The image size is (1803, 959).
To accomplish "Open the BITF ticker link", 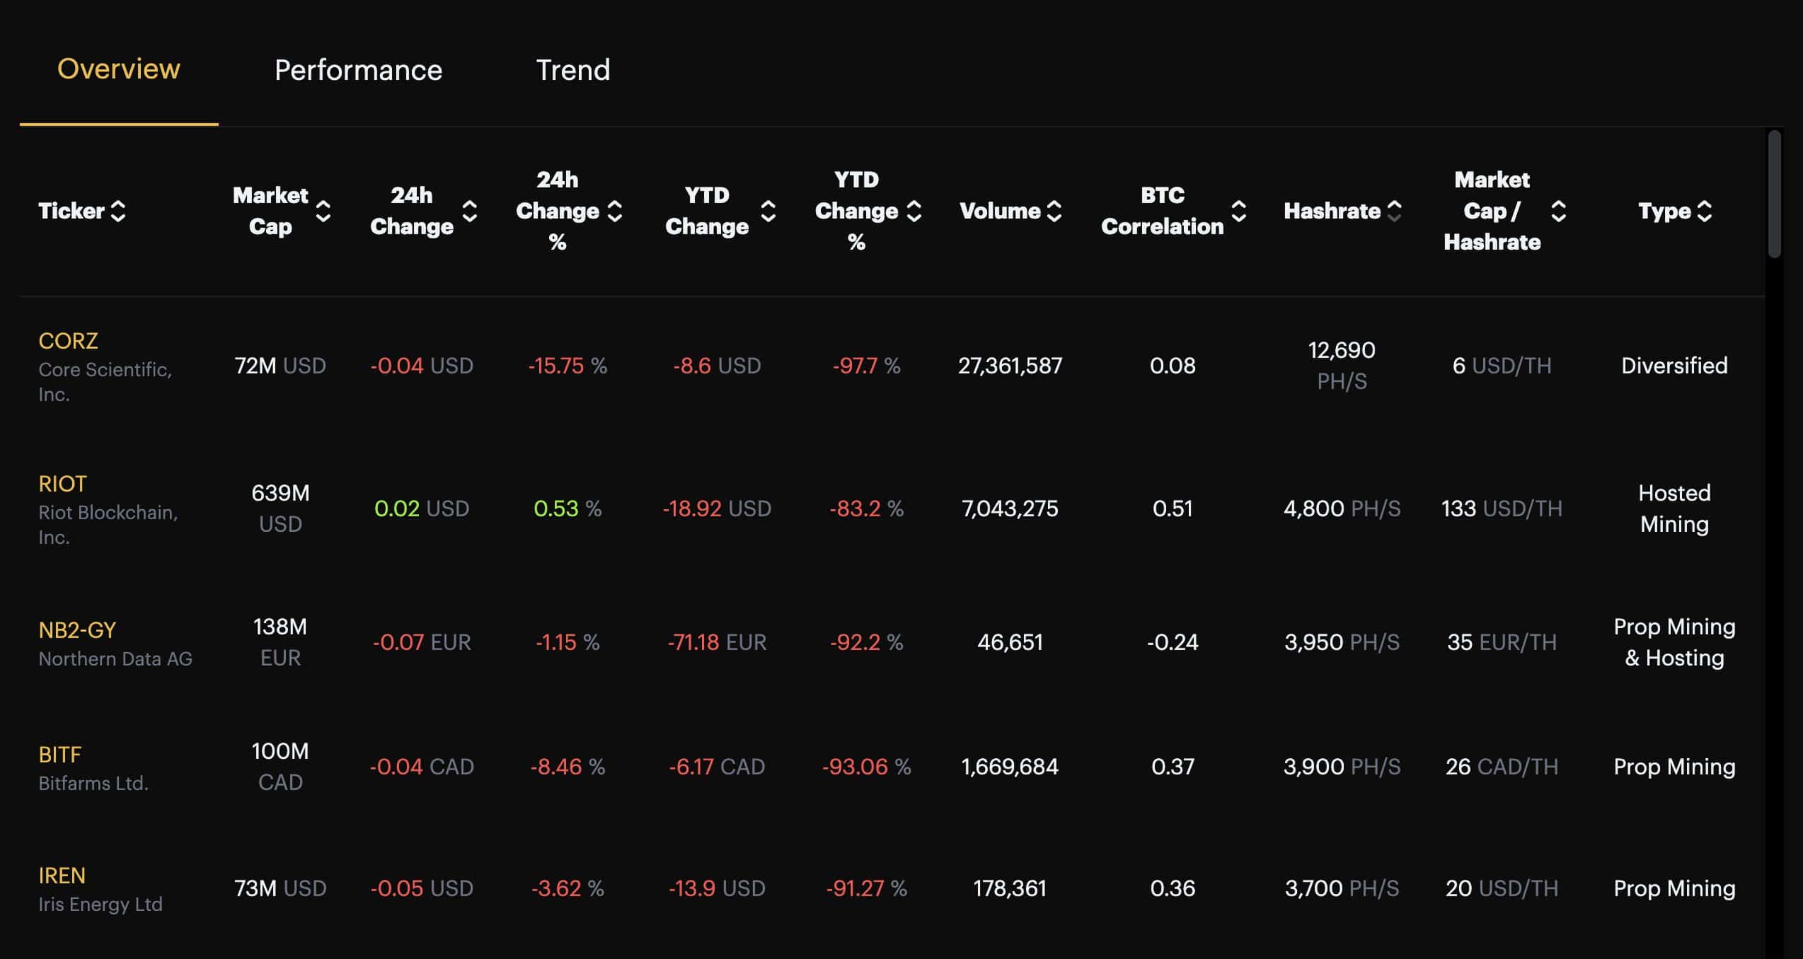I will (x=60, y=755).
